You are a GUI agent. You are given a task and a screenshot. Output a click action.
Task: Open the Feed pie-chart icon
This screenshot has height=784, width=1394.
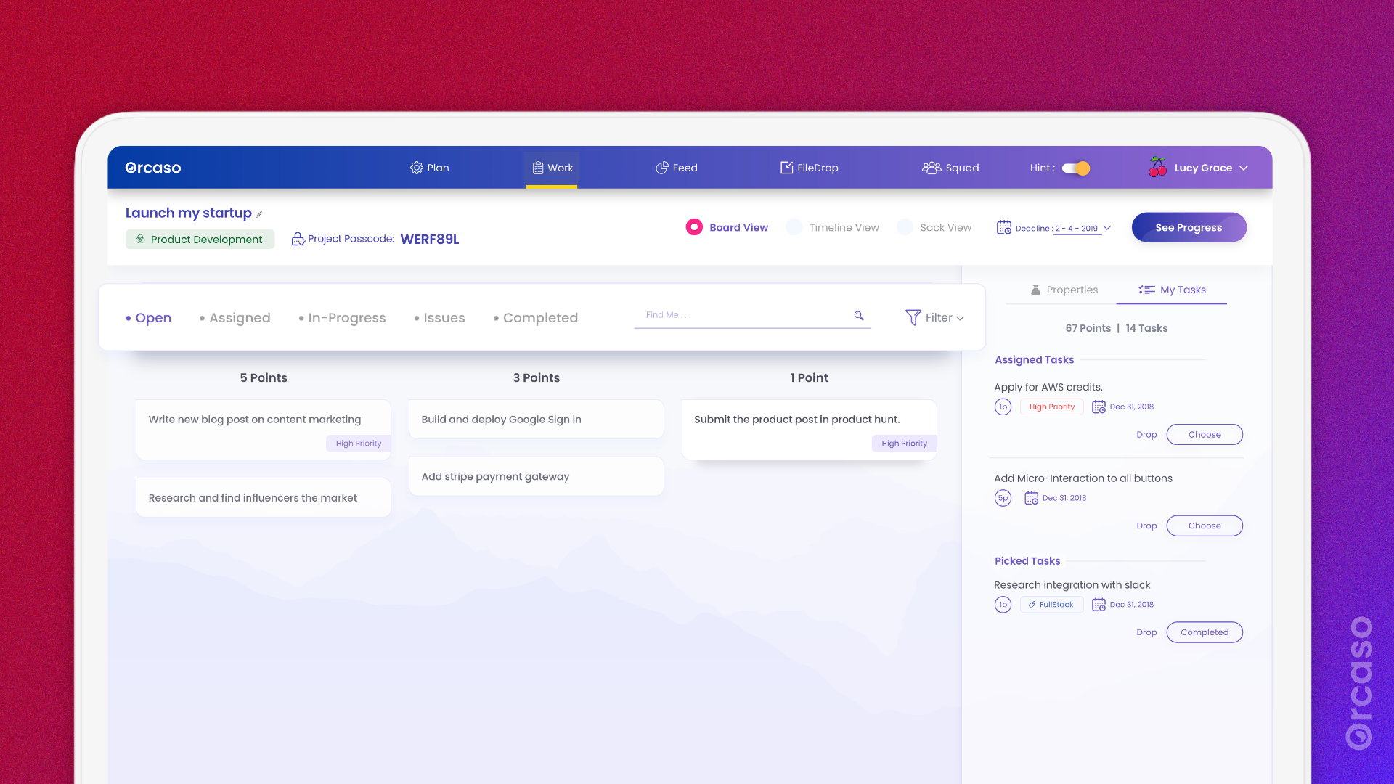click(662, 168)
